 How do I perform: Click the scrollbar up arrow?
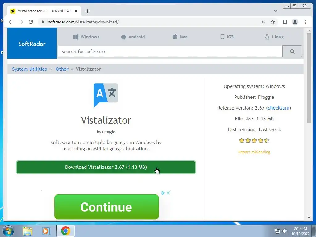[309, 31]
